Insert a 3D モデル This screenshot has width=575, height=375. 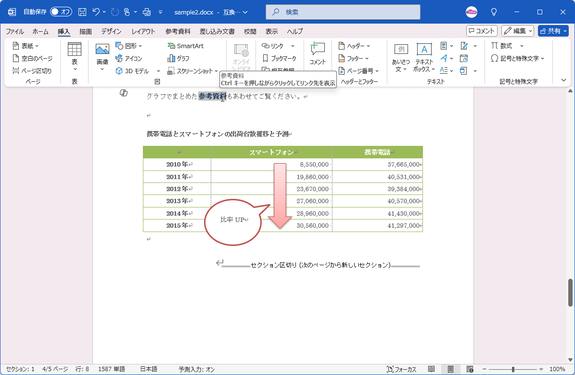point(132,71)
